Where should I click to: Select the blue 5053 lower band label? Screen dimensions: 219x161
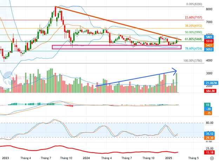[208, 50]
